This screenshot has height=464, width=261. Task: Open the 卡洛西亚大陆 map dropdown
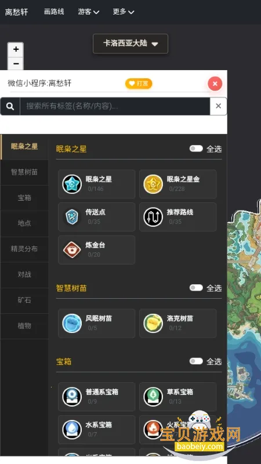pyautogui.click(x=130, y=44)
